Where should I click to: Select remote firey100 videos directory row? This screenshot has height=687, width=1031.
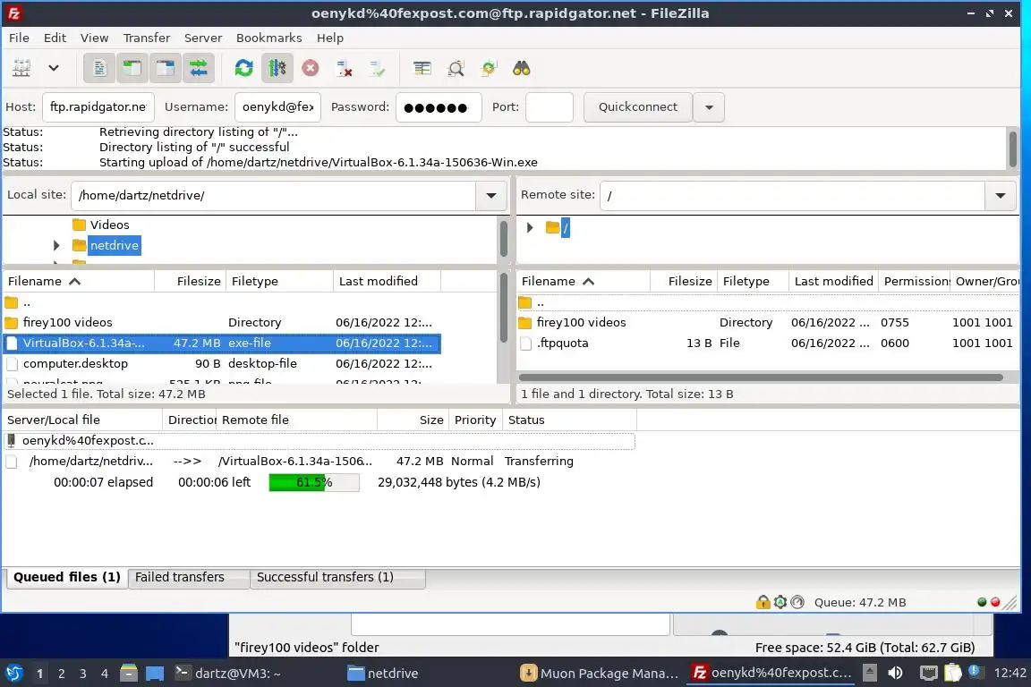tap(768, 323)
